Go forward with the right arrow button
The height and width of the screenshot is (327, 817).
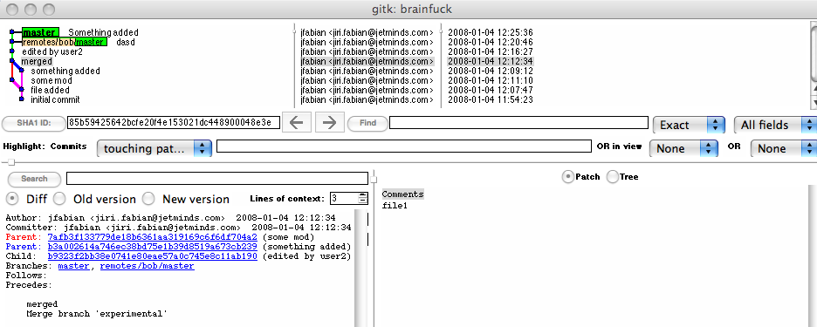pyautogui.click(x=329, y=123)
